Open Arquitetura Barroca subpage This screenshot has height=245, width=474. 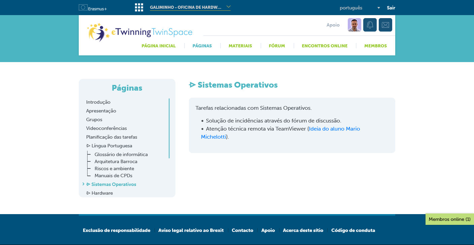(x=116, y=161)
